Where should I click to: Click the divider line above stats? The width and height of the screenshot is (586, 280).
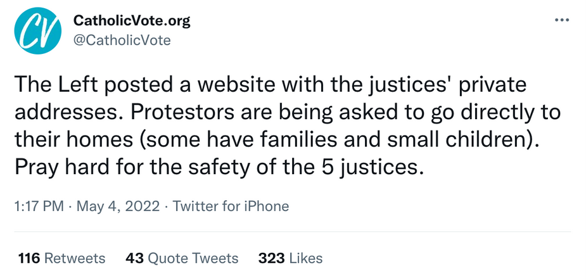coord(293,232)
